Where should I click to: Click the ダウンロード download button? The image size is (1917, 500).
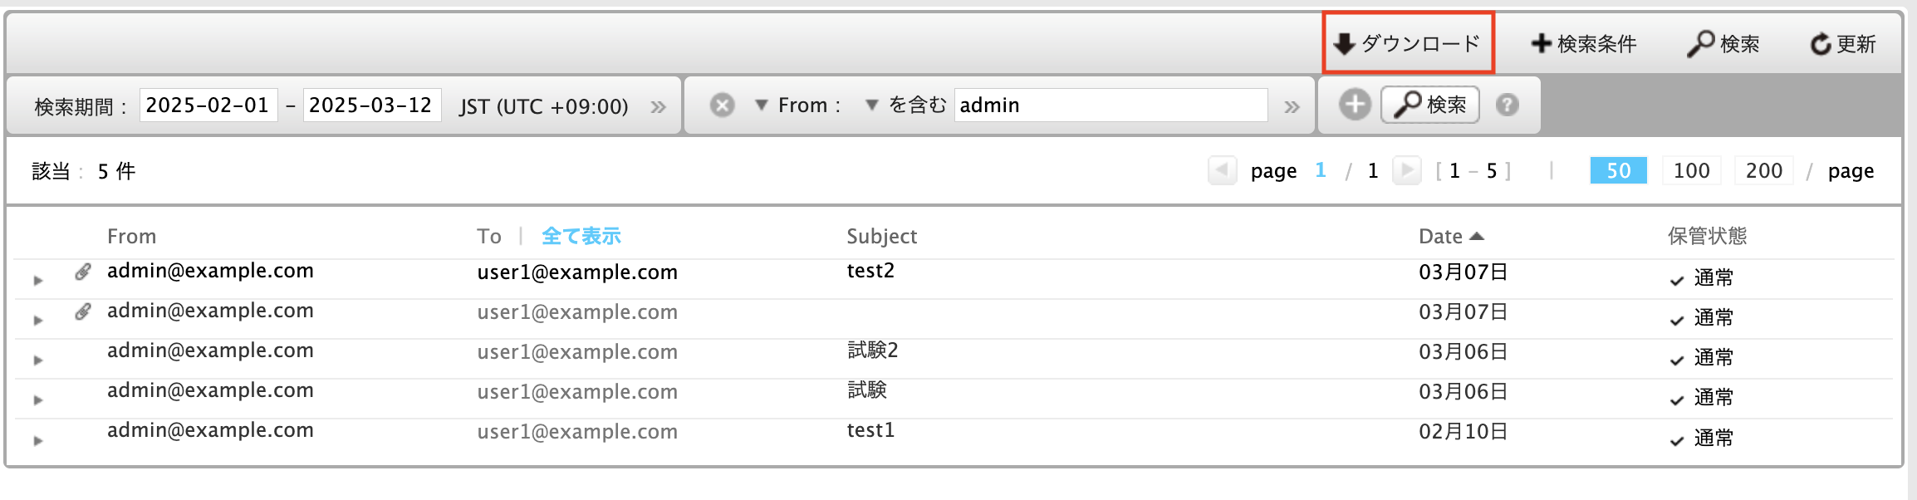tap(1408, 43)
